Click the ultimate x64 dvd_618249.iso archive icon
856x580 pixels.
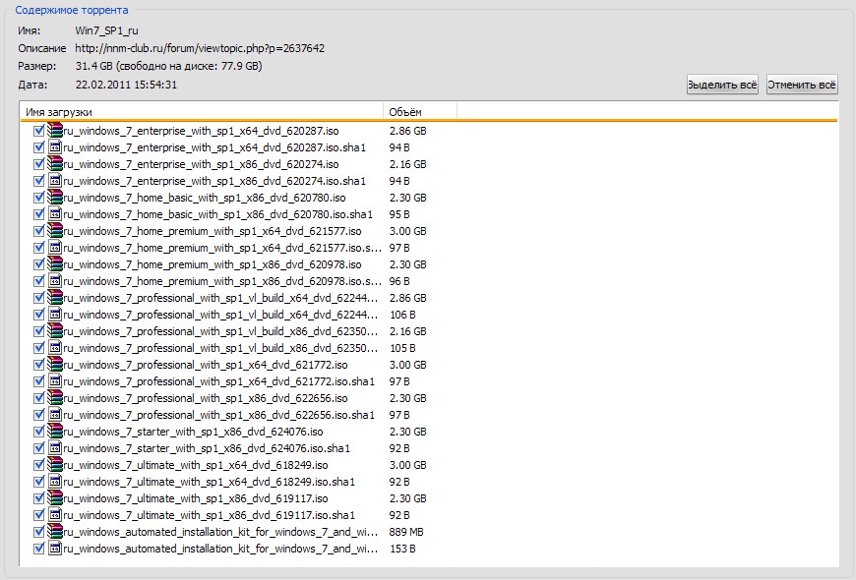[55, 465]
